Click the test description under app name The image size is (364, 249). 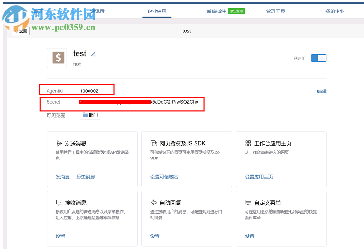pyautogui.click(x=77, y=64)
